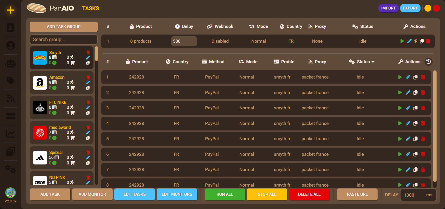This screenshot has height=209, width=445.
Task: Open the RSS feed sidebar icon
Action: [x=11, y=99]
